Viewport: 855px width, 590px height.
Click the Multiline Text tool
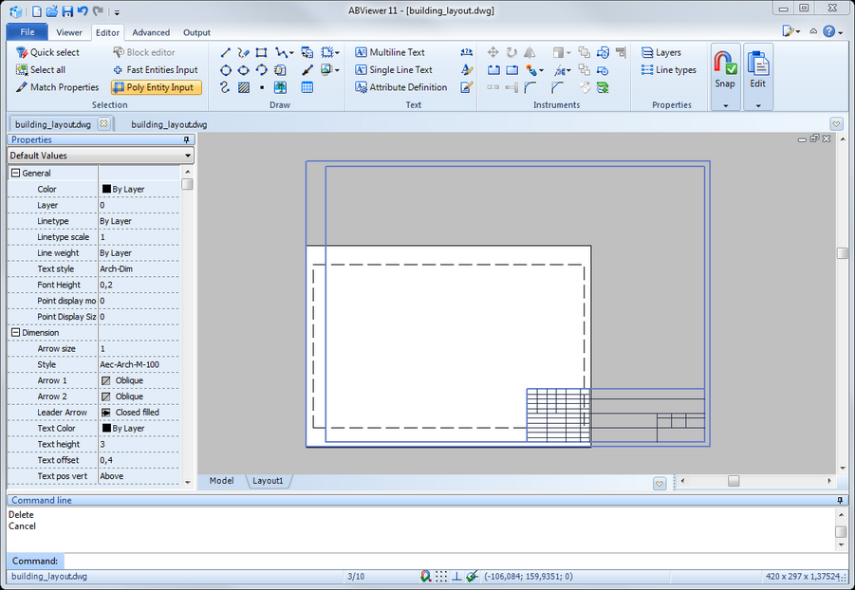(x=389, y=52)
